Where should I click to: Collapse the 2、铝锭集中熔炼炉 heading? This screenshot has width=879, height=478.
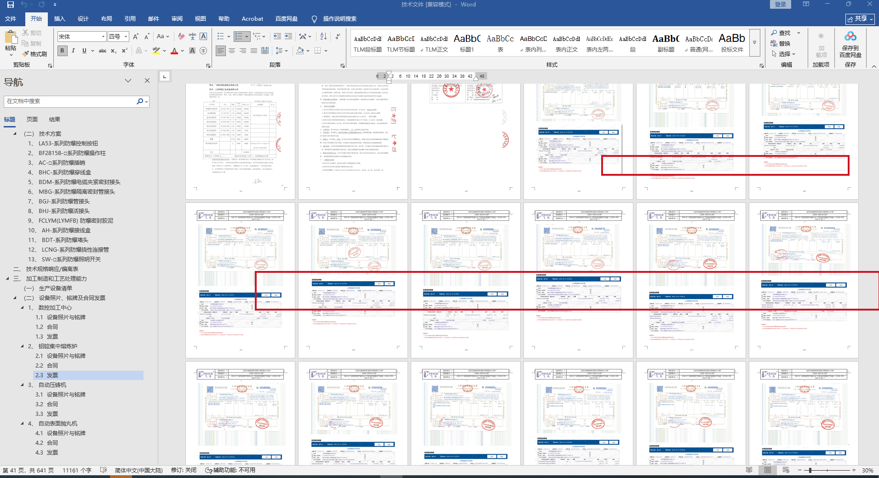coord(22,346)
